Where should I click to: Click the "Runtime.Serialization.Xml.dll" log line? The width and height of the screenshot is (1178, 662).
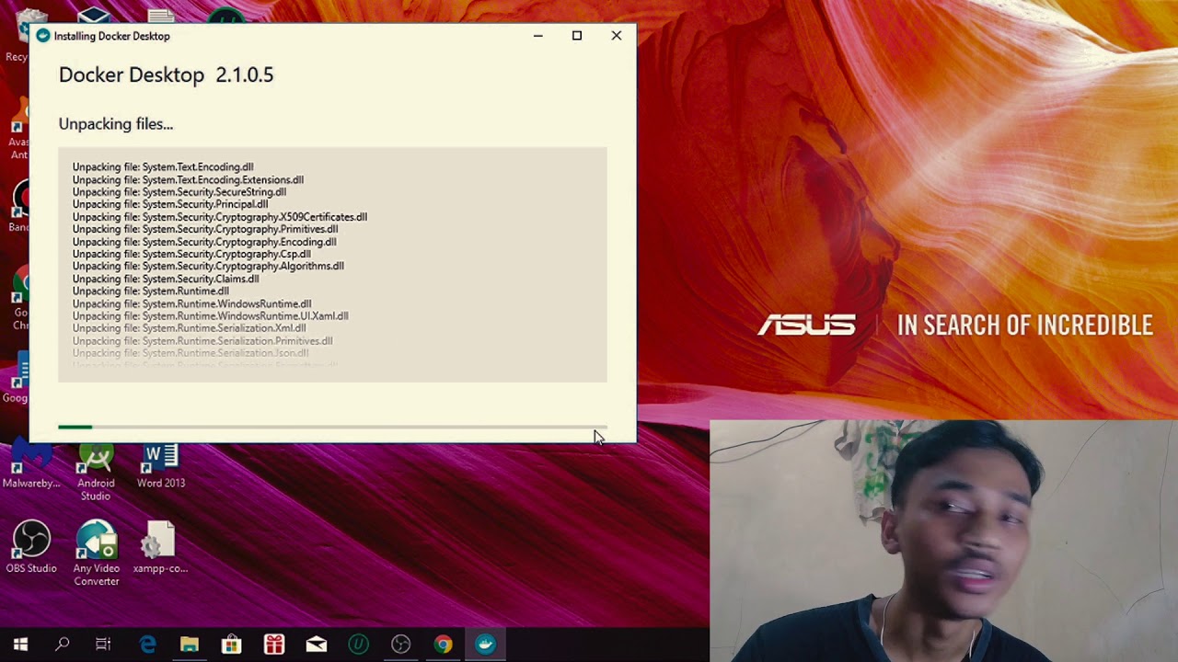click(x=190, y=328)
